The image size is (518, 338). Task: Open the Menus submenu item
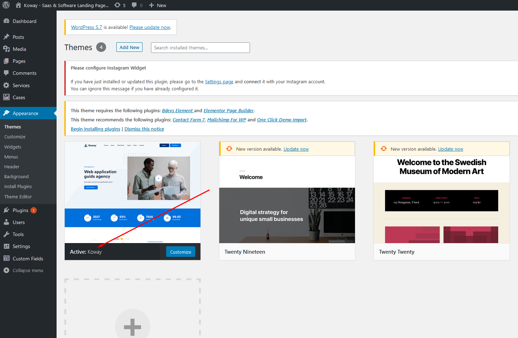(11, 157)
